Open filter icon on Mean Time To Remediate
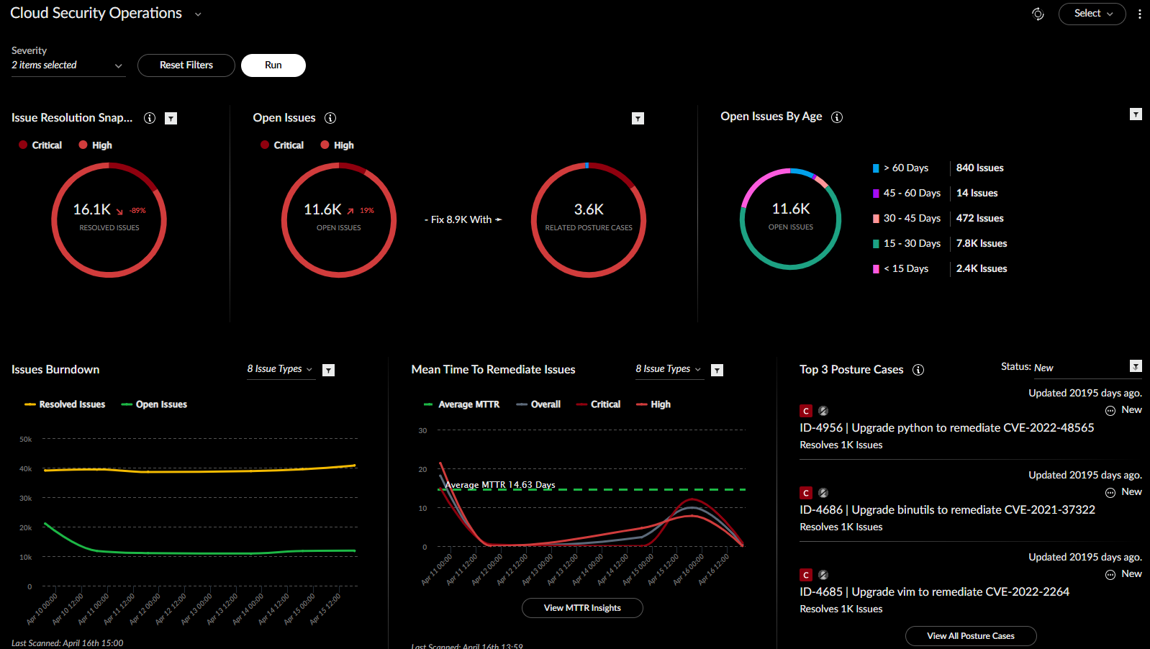 coord(717,370)
